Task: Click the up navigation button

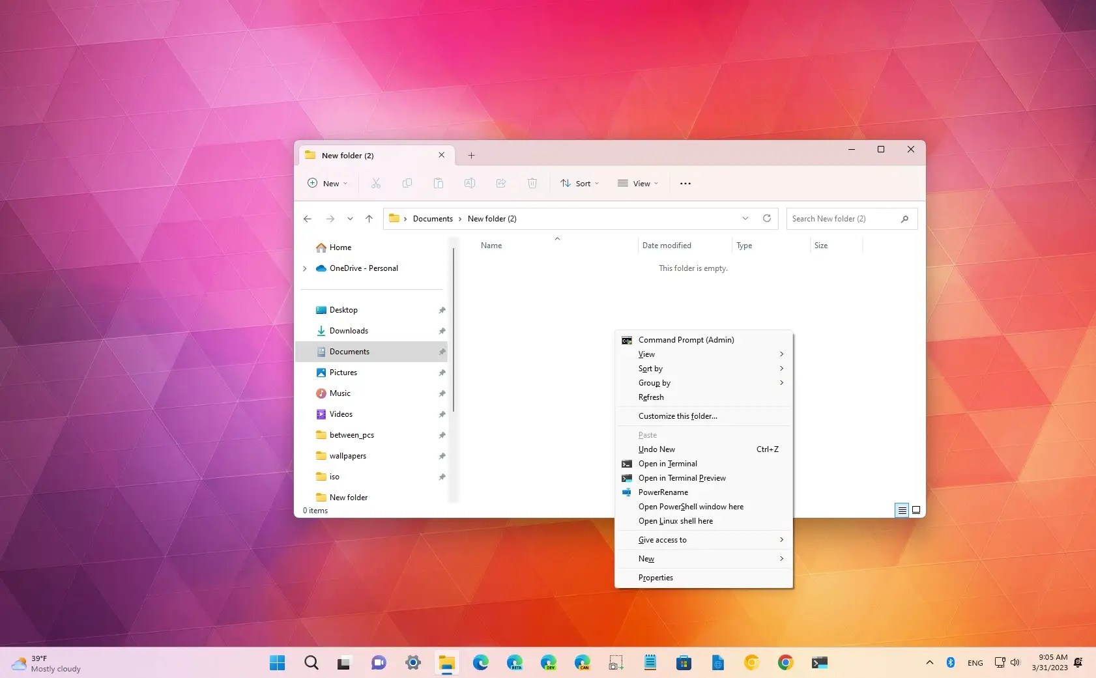Action: (x=369, y=219)
